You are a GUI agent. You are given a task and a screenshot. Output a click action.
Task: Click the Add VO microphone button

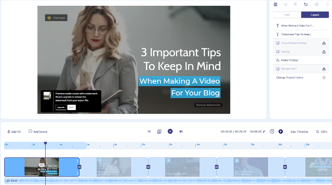[14, 132]
